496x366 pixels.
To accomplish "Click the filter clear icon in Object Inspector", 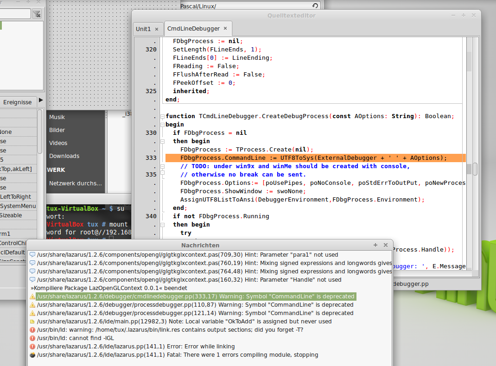I will pyautogui.click(x=37, y=14).
